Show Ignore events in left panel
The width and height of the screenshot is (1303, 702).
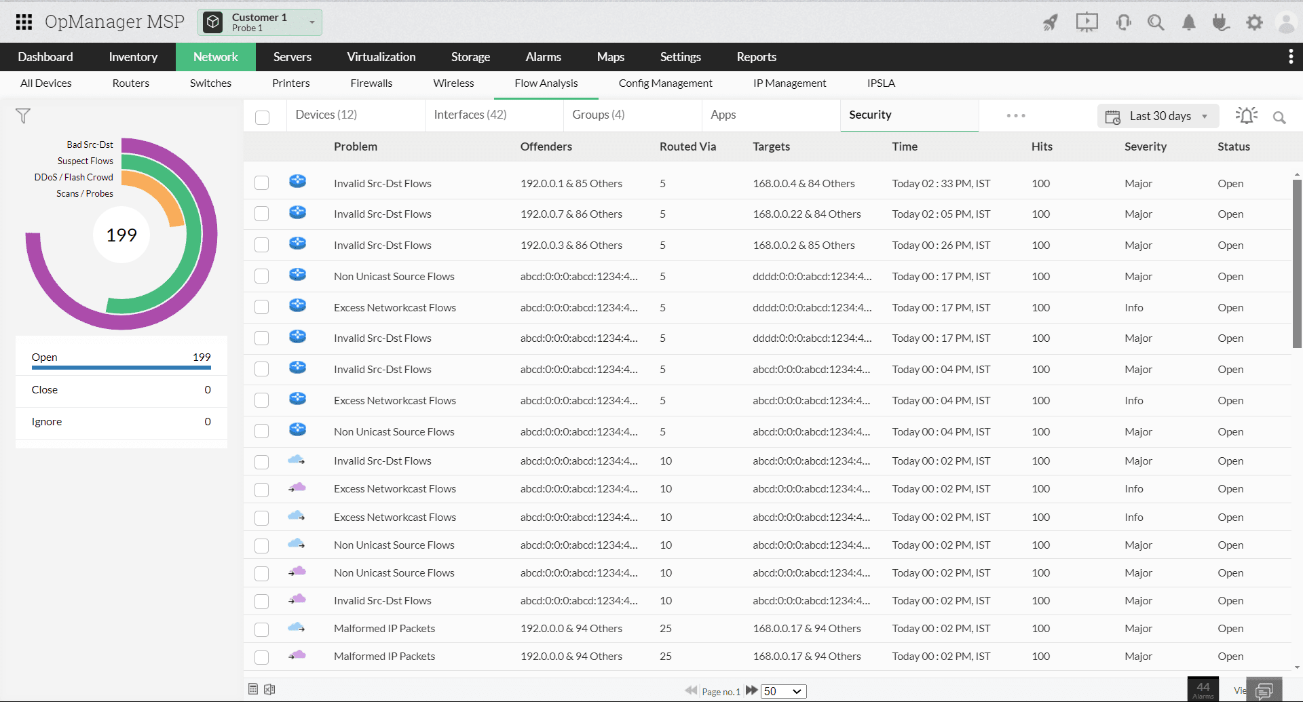(121, 422)
